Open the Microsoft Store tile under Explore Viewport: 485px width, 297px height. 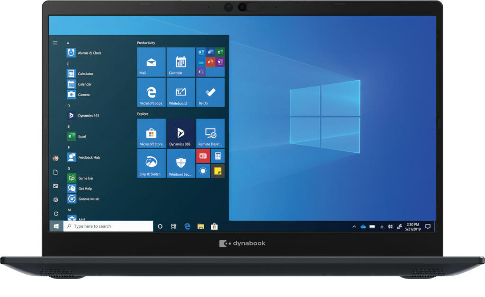coord(151,133)
